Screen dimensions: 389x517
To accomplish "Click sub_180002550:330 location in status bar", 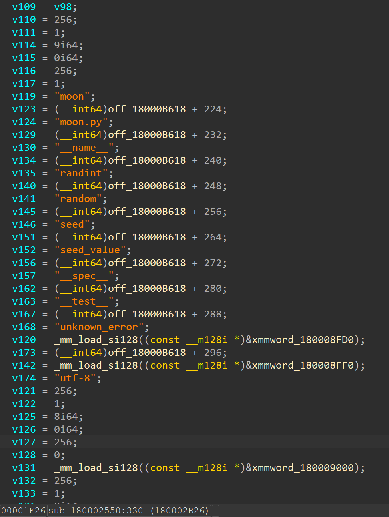I will (x=96, y=511).
